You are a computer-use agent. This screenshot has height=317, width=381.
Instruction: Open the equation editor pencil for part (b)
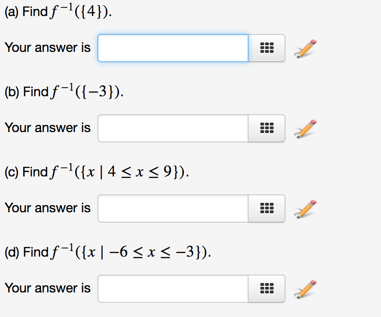point(305,128)
